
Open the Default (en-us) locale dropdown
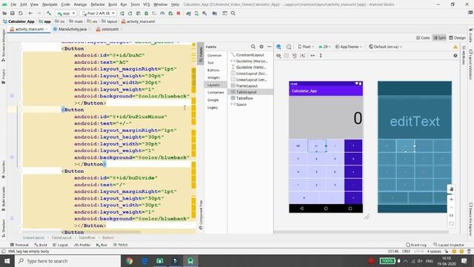click(x=386, y=47)
